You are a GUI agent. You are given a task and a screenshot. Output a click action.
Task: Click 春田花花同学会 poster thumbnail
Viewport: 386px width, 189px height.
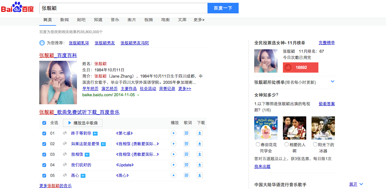(266, 128)
